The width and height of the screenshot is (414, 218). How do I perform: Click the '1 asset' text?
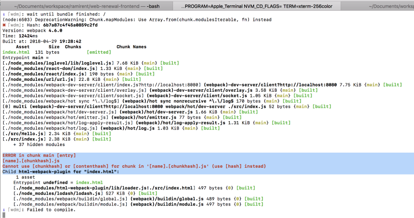(25, 177)
